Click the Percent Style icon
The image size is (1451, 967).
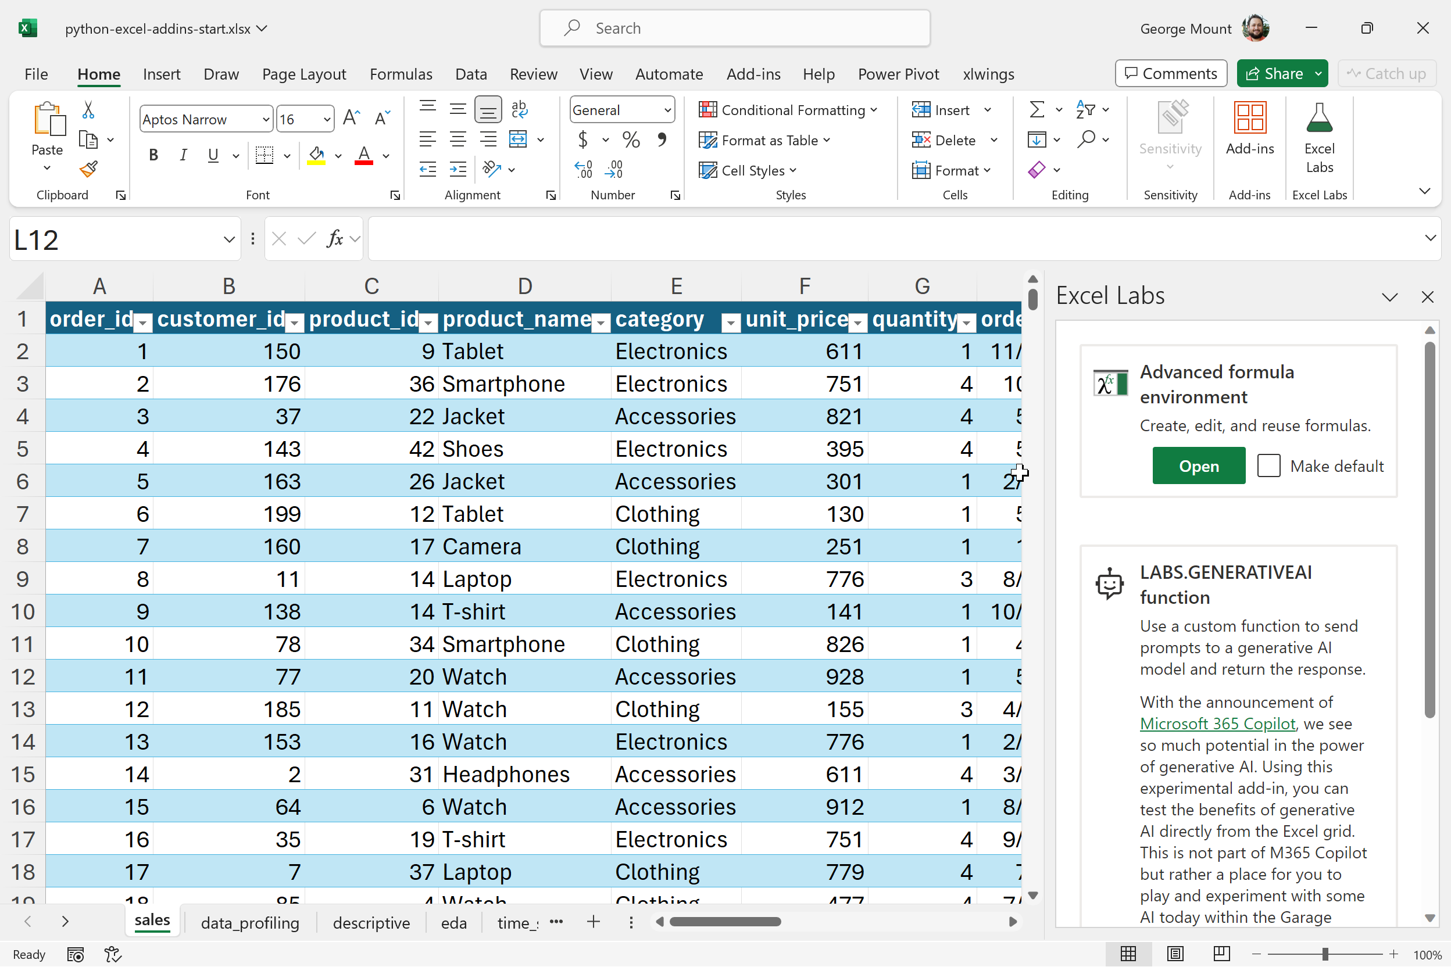click(631, 140)
